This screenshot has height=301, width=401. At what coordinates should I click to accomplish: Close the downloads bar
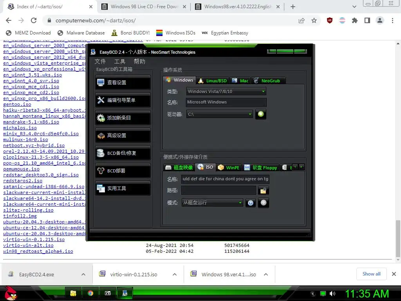point(394,274)
